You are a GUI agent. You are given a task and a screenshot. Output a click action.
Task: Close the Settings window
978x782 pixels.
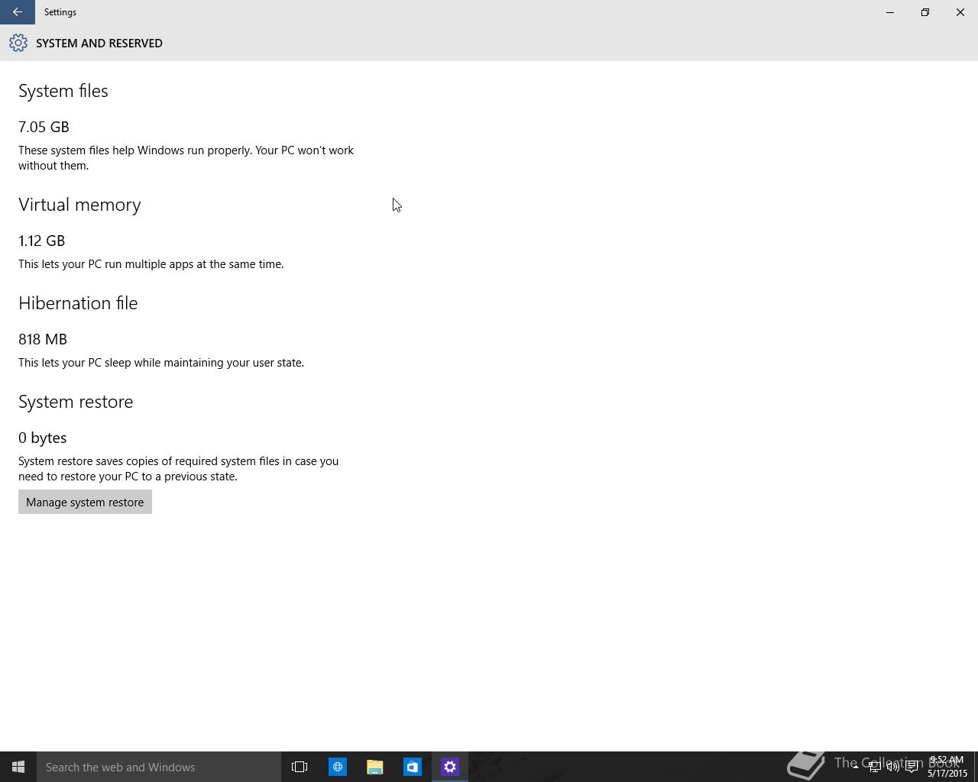click(x=960, y=12)
